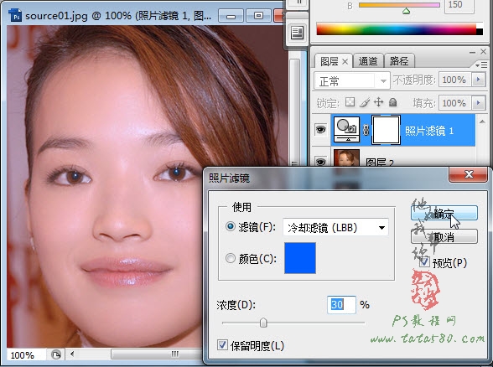
Task: Minimize the source01.jpg document window
Action: coord(231,16)
